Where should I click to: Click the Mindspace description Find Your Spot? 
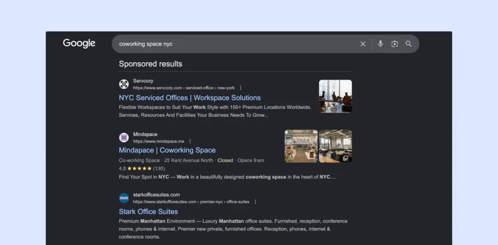point(228,177)
